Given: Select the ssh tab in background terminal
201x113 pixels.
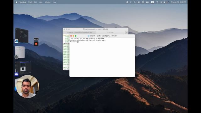Looking at the screenshot, I should pyautogui.click(x=110, y=33).
